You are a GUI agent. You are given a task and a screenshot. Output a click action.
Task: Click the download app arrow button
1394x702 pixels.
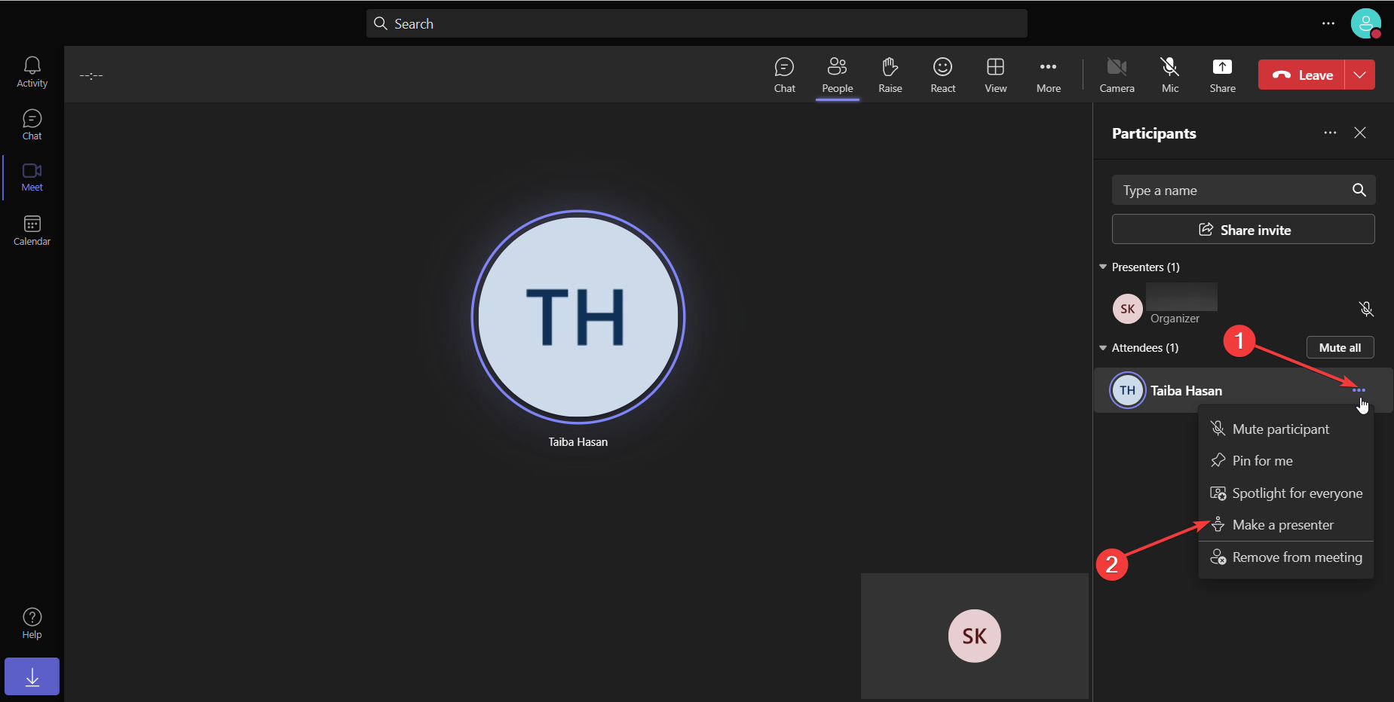[x=32, y=676]
